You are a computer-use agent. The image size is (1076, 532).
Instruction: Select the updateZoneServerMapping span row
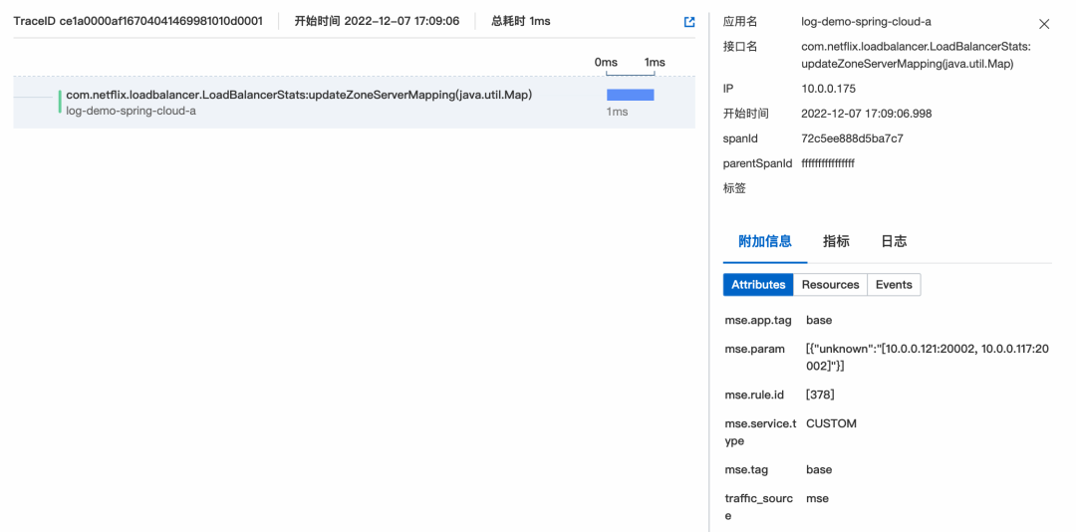coord(354,103)
